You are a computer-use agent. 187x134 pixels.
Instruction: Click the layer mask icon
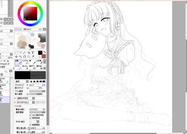11,71
